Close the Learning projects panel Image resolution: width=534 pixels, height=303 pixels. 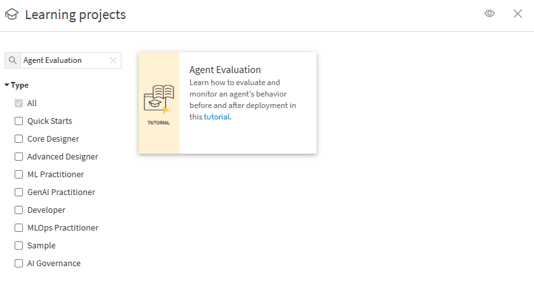517,13
